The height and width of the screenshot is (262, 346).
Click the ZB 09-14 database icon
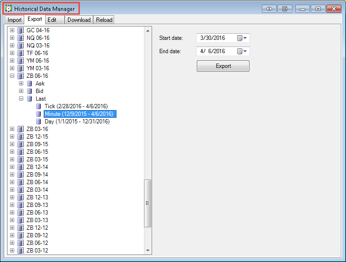pos(20,175)
